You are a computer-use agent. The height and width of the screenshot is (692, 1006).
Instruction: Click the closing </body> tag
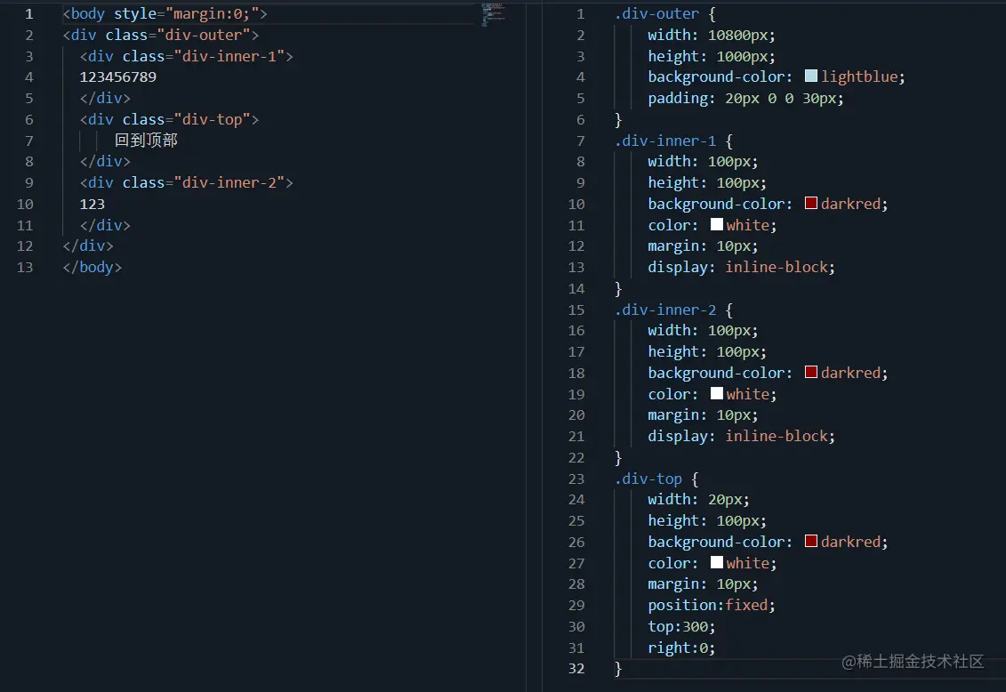coord(93,267)
